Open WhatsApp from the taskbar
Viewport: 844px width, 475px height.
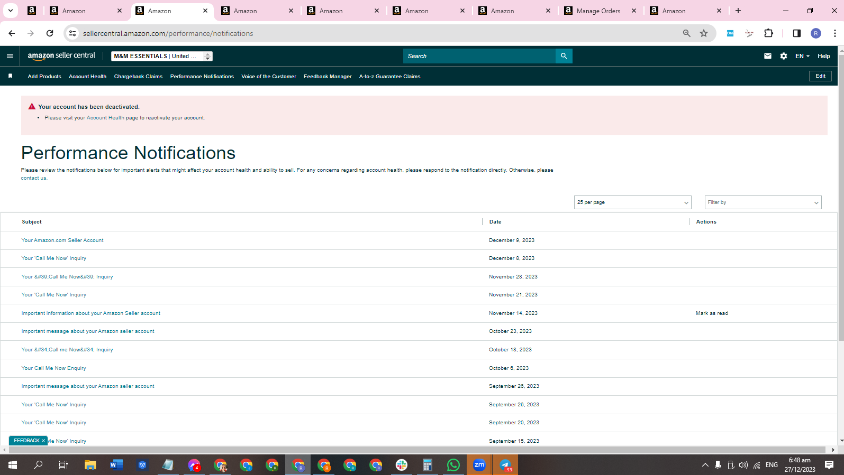point(453,465)
